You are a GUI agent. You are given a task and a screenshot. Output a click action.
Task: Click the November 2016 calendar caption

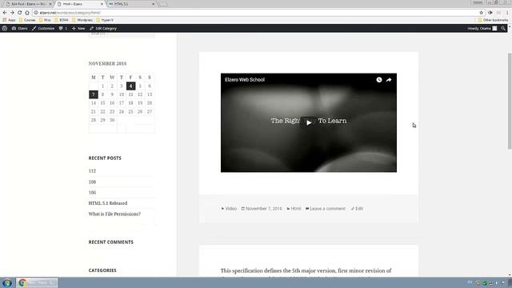(x=107, y=64)
